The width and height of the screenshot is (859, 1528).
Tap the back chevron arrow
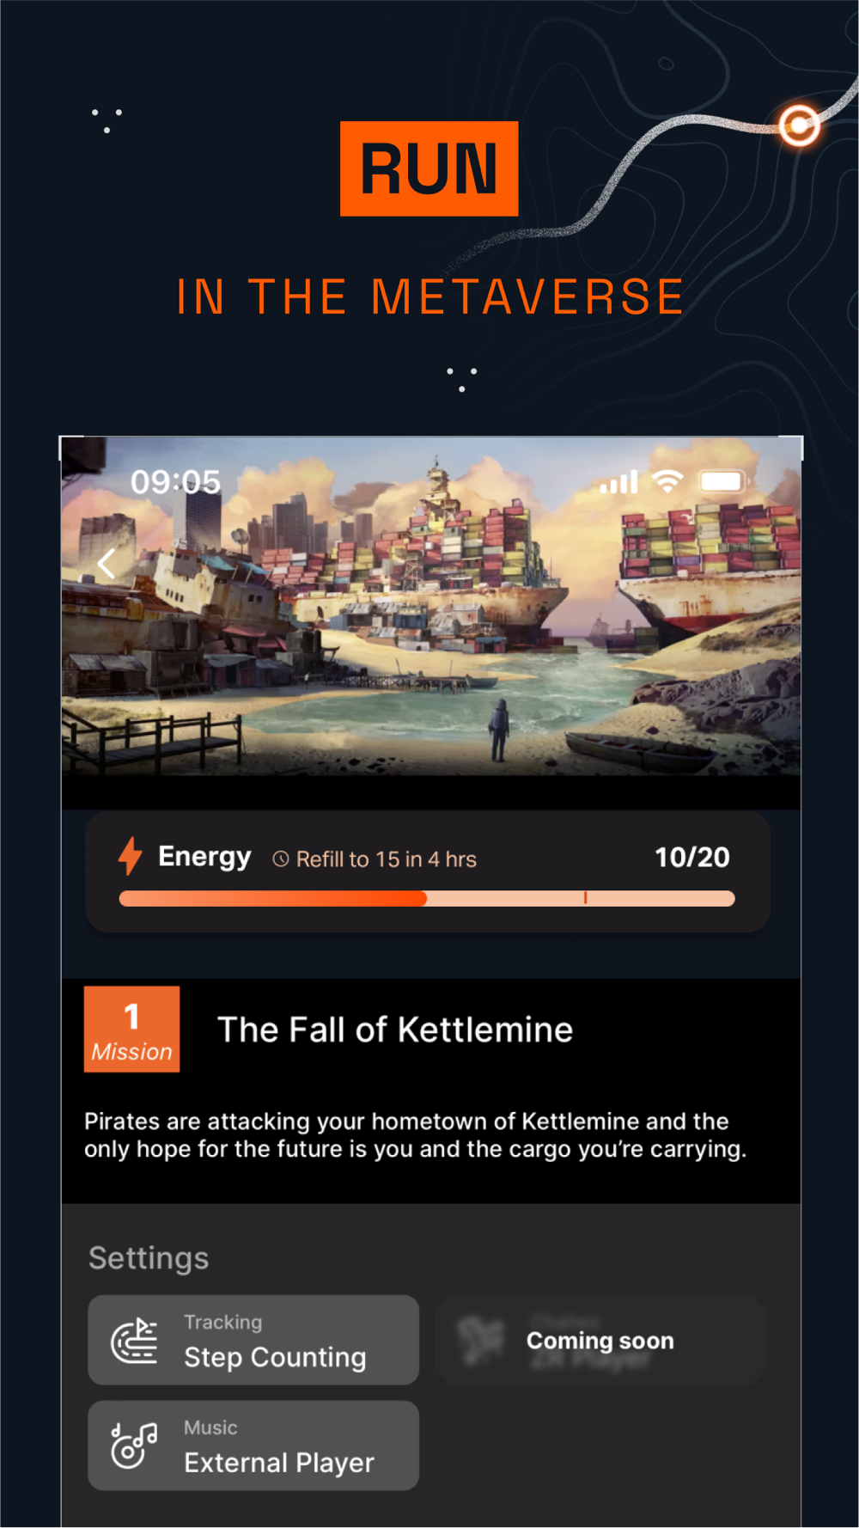[x=107, y=565]
